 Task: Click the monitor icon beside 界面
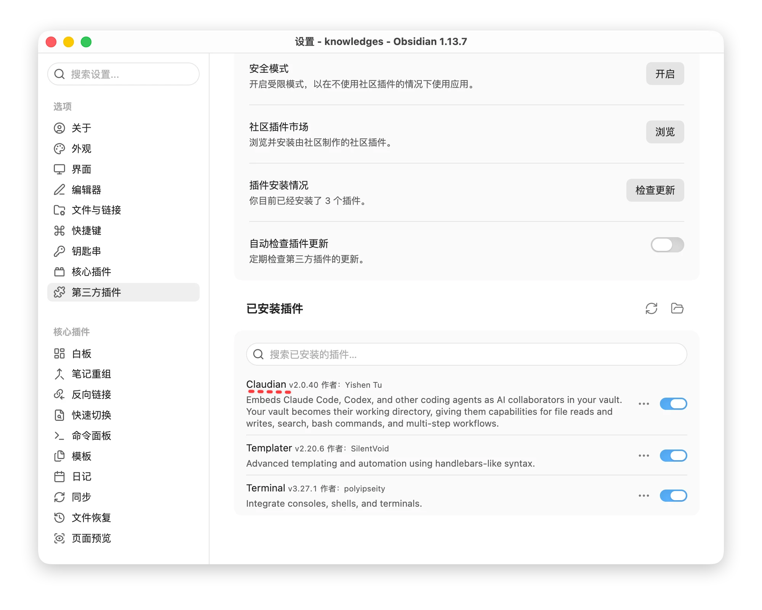pos(59,169)
